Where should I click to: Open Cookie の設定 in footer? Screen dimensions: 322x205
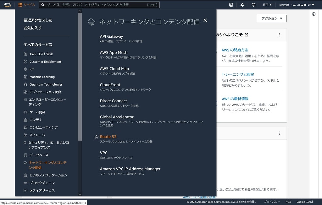(305, 202)
